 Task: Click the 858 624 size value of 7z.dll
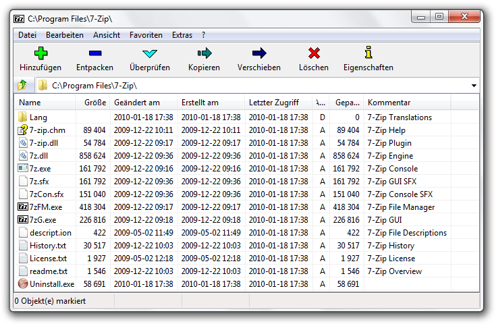92,156
